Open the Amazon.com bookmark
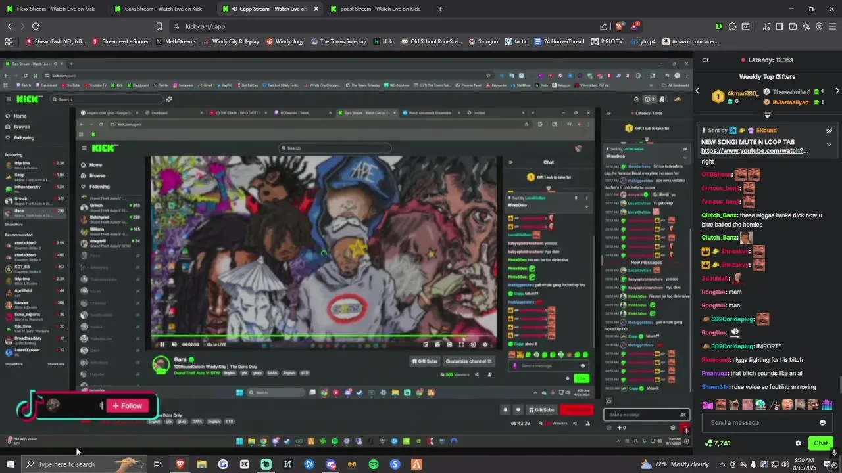Viewport: 842px width, 473px height. (x=691, y=41)
